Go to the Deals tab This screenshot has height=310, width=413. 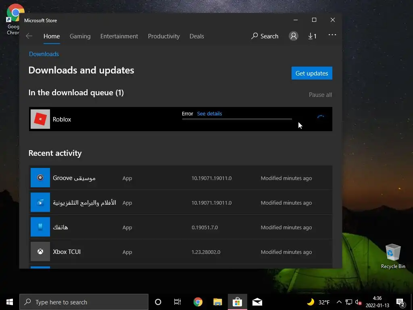197,36
